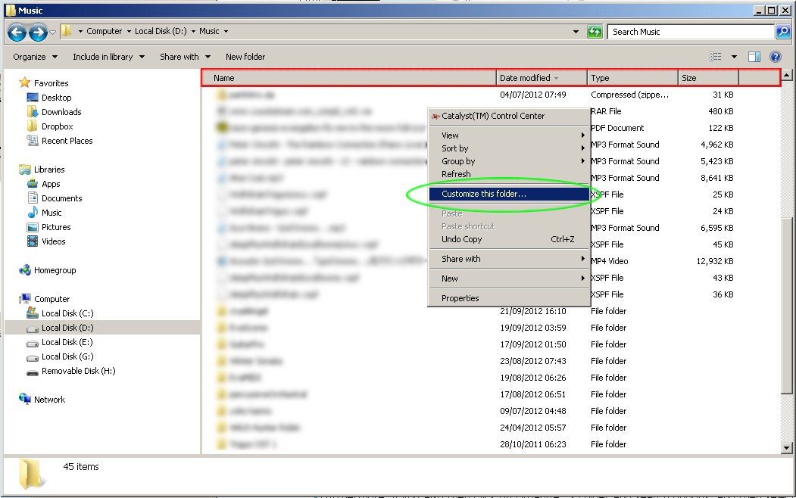Screen dimensions: 796x498
Task: Click the Search Music magnifier icon
Action: pos(783,32)
